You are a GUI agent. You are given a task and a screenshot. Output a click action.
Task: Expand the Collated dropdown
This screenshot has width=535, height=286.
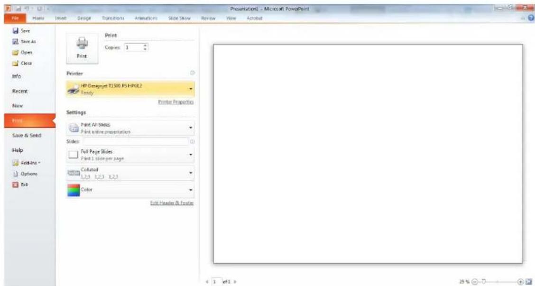(x=191, y=173)
